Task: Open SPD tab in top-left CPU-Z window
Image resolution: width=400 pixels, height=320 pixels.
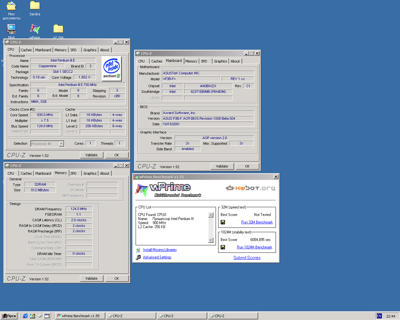Action: point(73,50)
